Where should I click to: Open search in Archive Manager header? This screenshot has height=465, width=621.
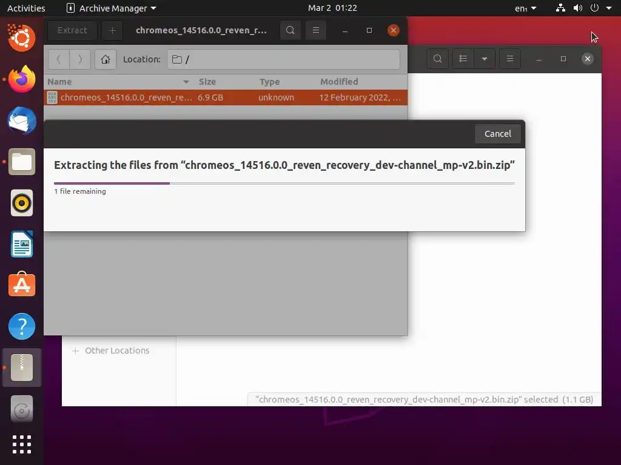point(290,30)
